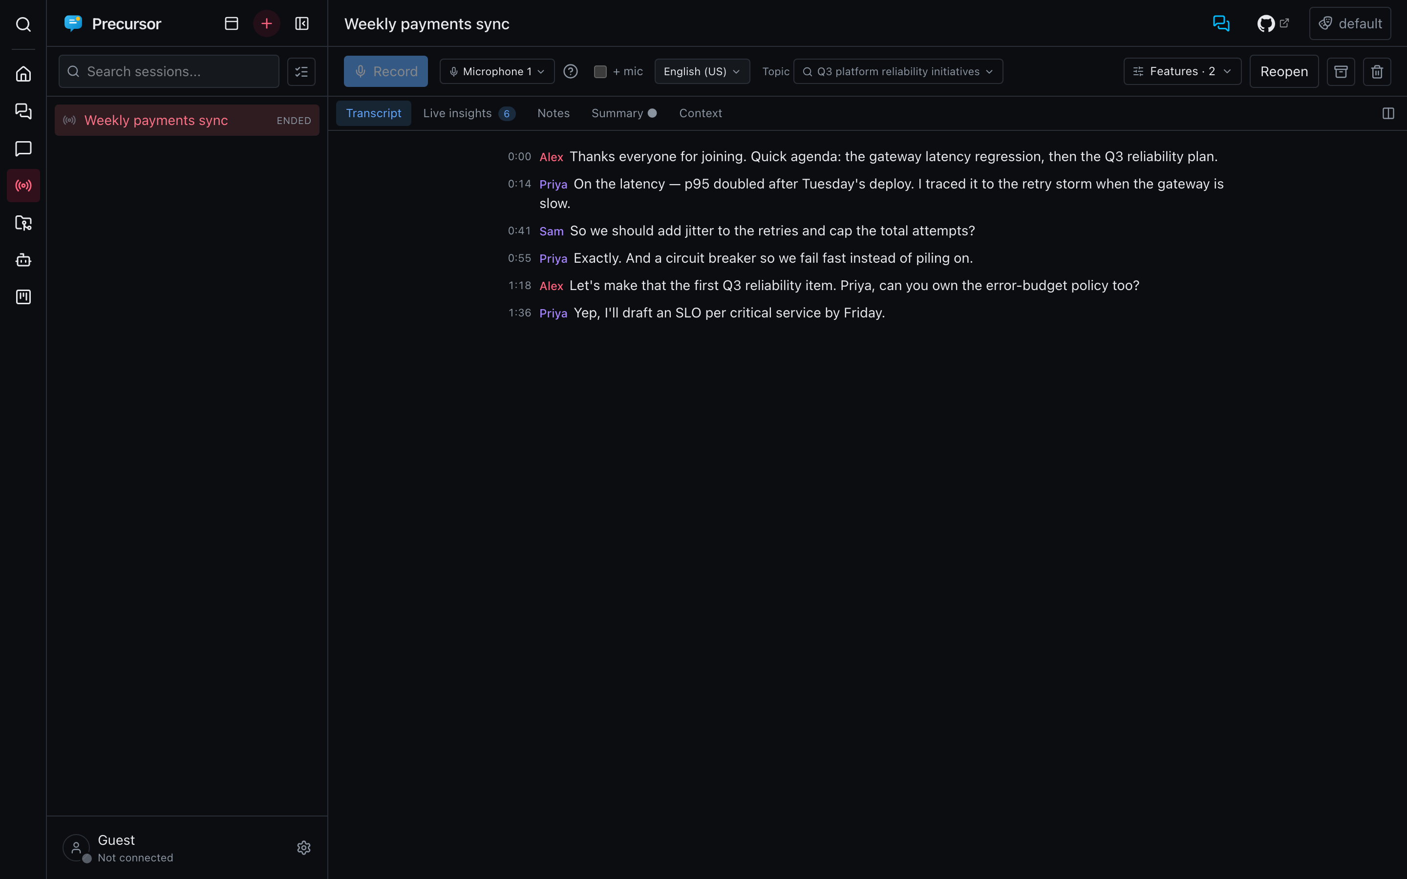Click the Not connected status text
The image size is (1407, 879).
(135, 858)
